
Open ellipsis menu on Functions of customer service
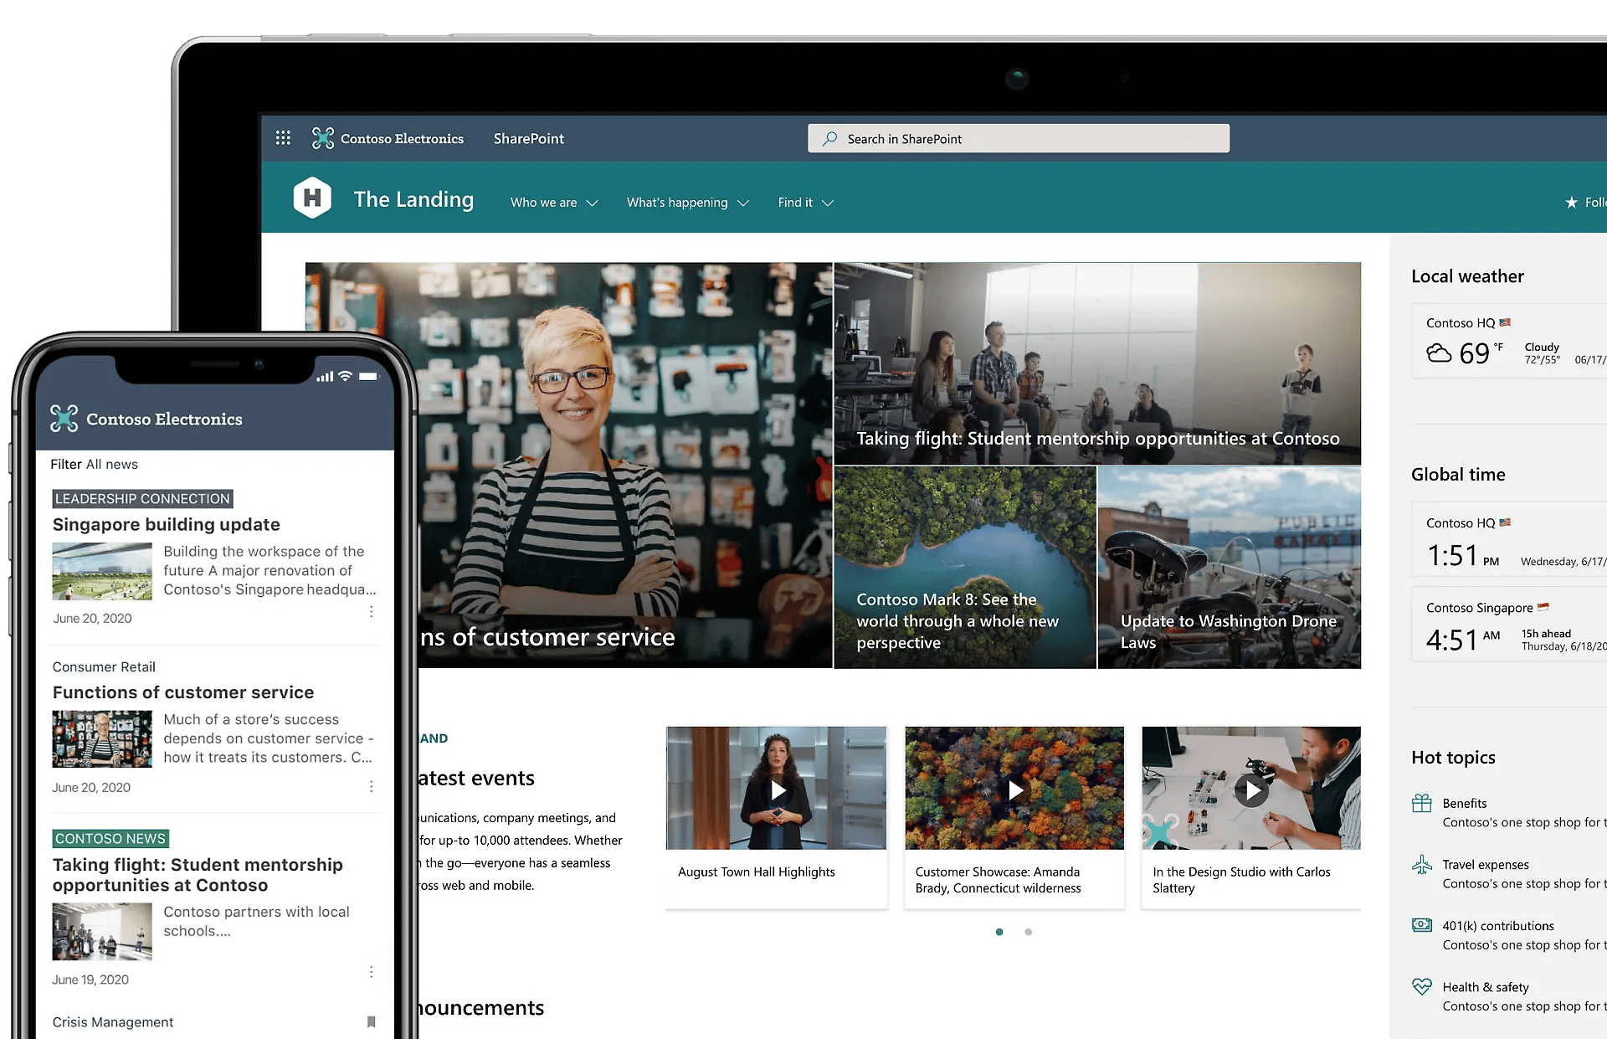(x=371, y=786)
